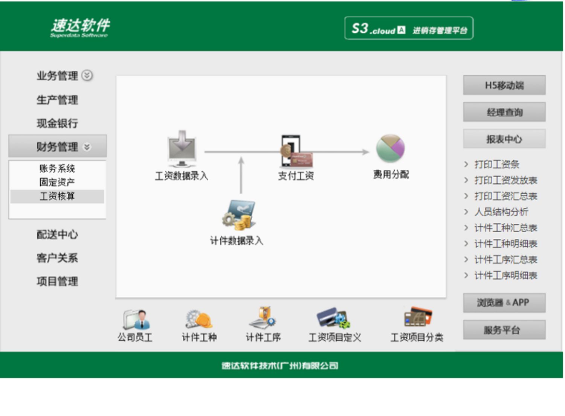
Task: Click the 工资数据录入 label text
Action: [182, 176]
